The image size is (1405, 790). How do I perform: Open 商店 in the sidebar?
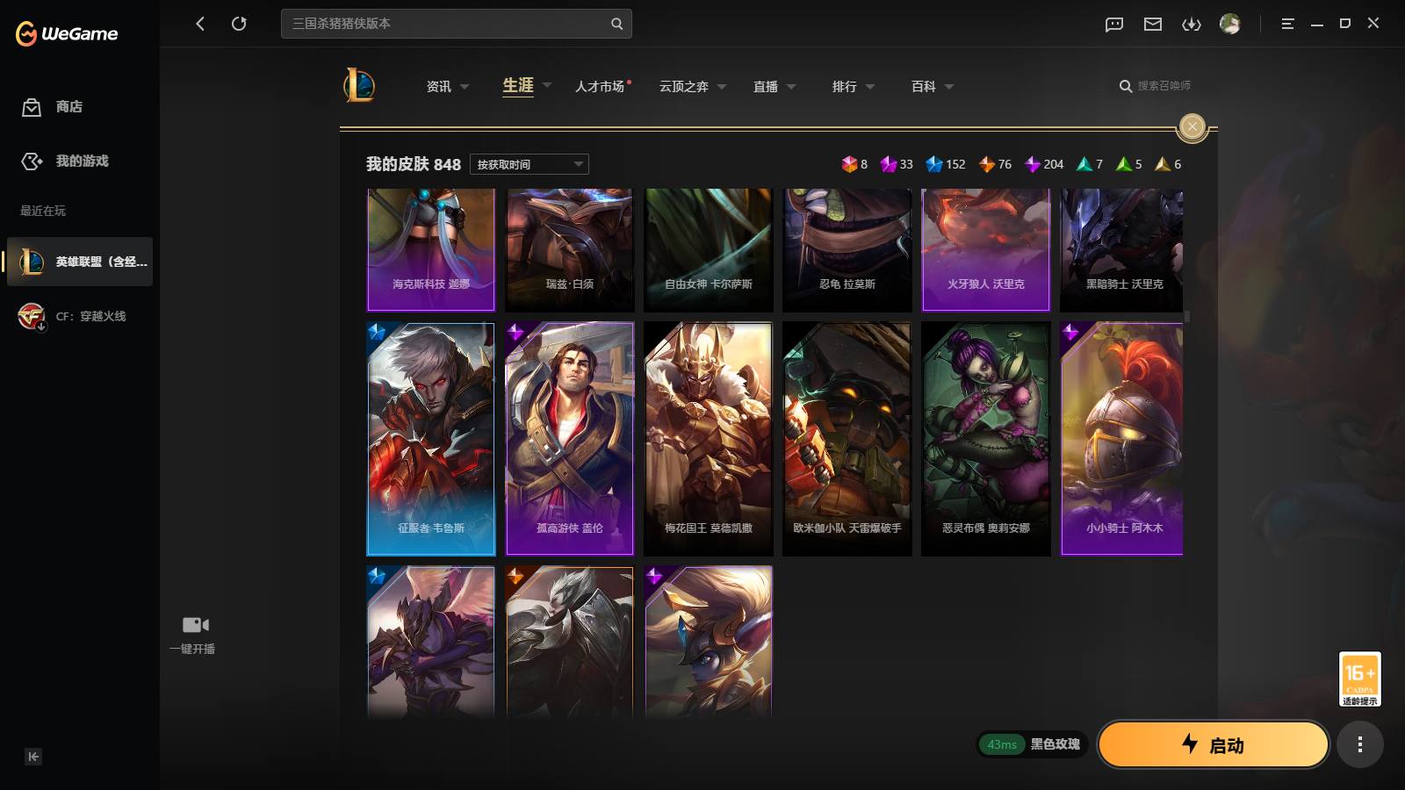point(53,107)
